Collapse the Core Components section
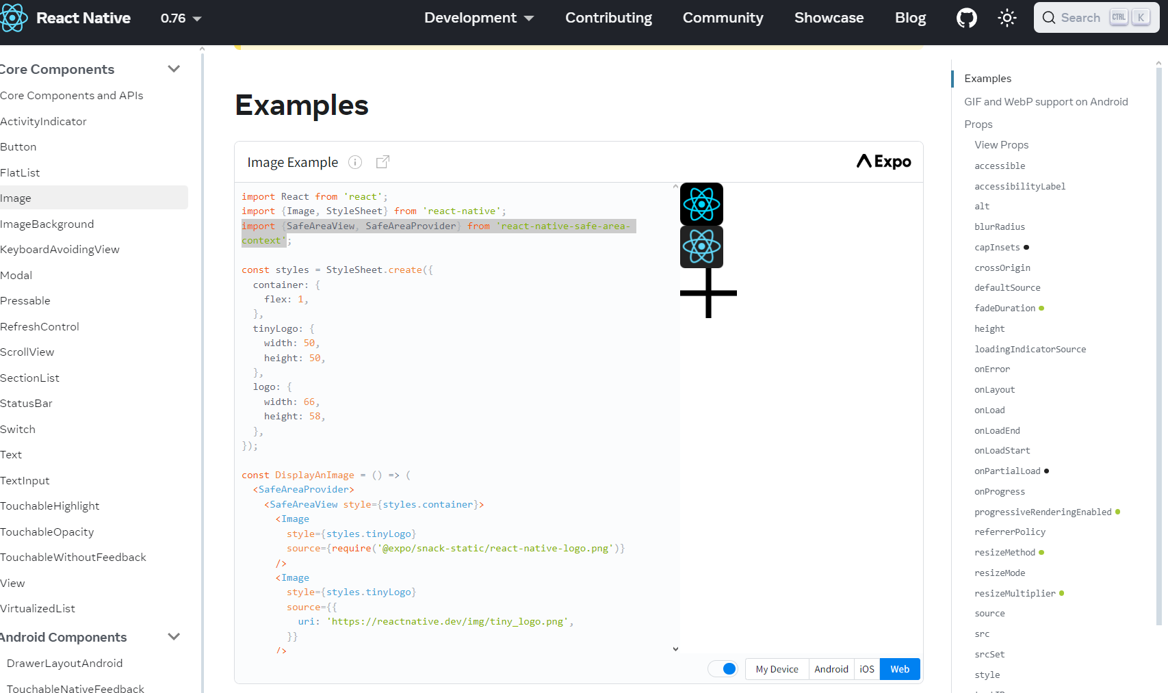The width and height of the screenshot is (1168, 693). [174, 69]
